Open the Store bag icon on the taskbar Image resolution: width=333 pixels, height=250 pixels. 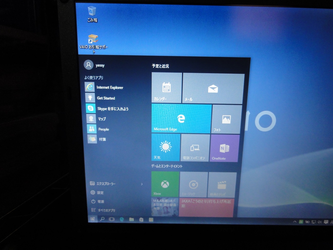(x=141, y=220)
